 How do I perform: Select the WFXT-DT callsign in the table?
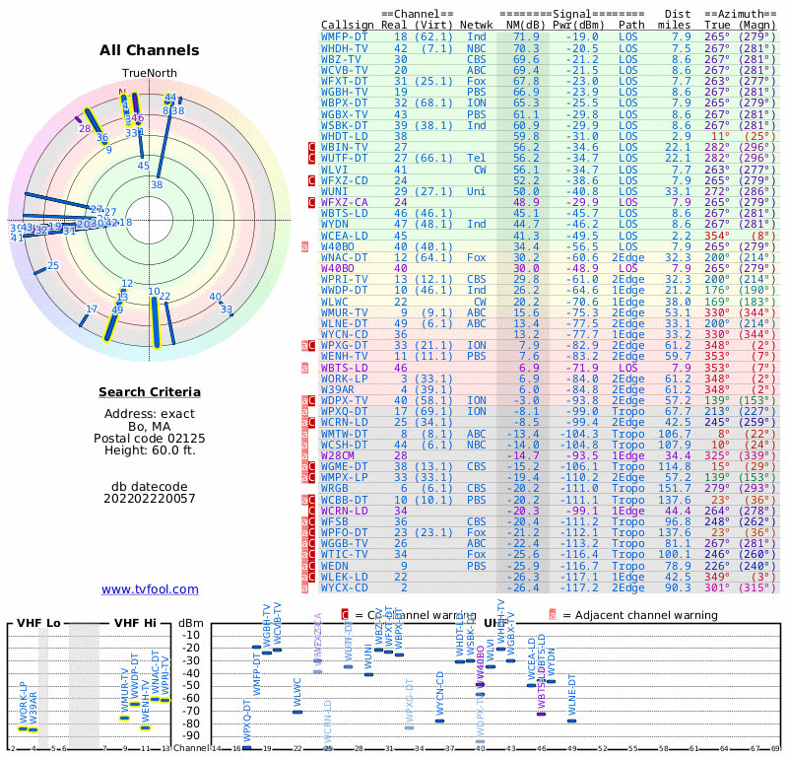pos(344,82)
